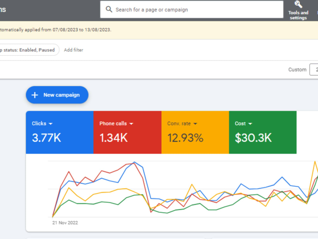Click the 21 Nov 2022 chart date label
This screenshot has width=318, height=239.
click(65, 223)
